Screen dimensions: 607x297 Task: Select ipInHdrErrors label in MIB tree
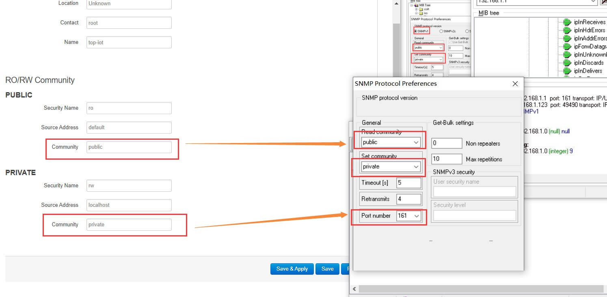tap(590, 30)
